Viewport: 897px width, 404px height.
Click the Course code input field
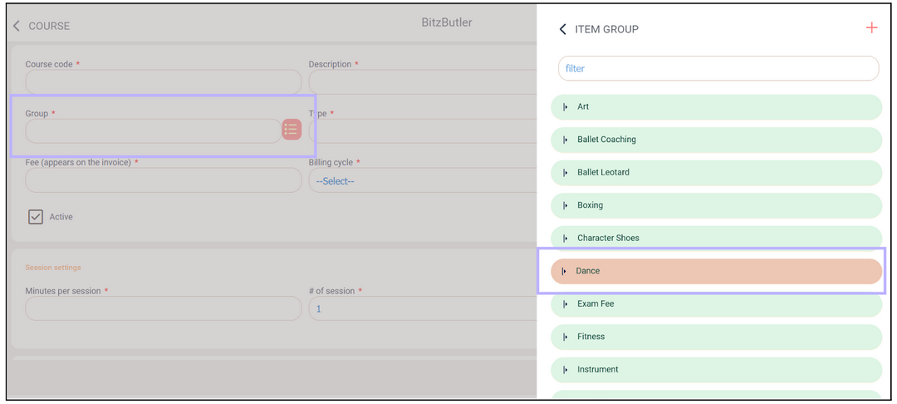[163, 82]
